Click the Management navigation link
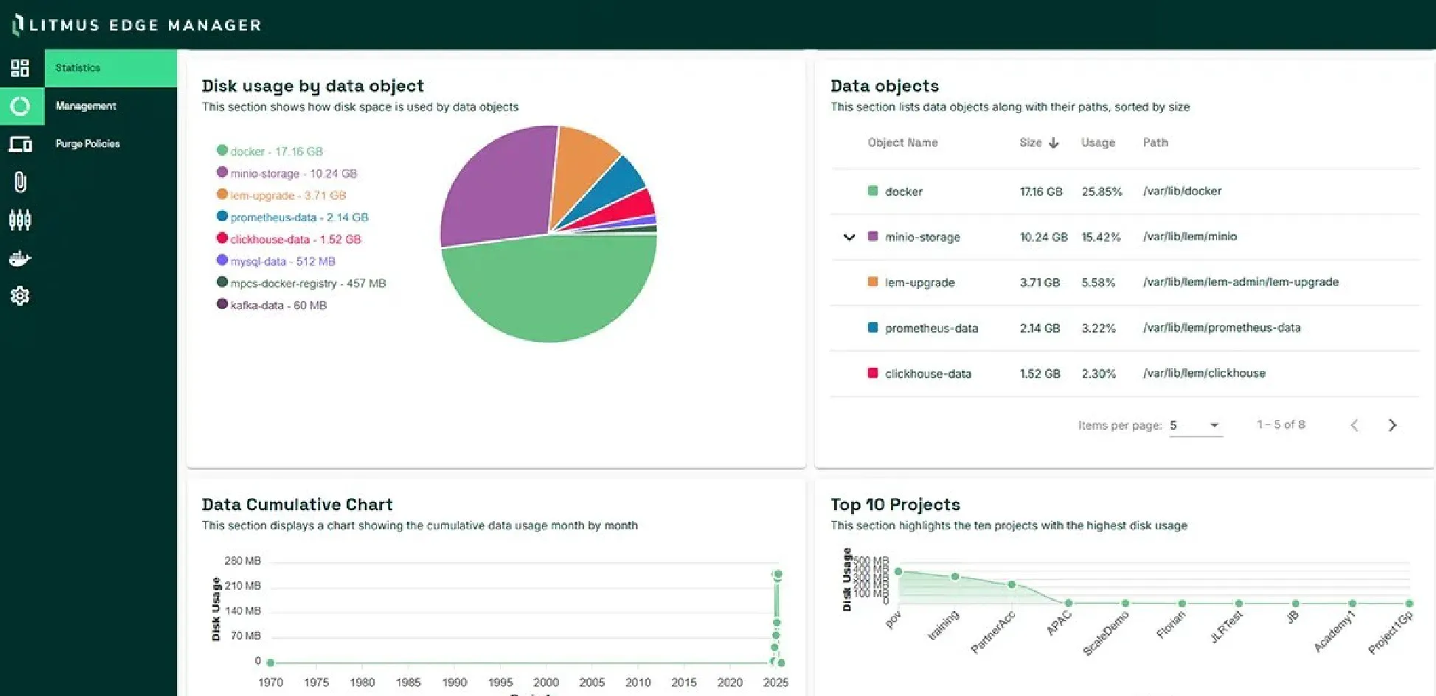 [86, 105]
